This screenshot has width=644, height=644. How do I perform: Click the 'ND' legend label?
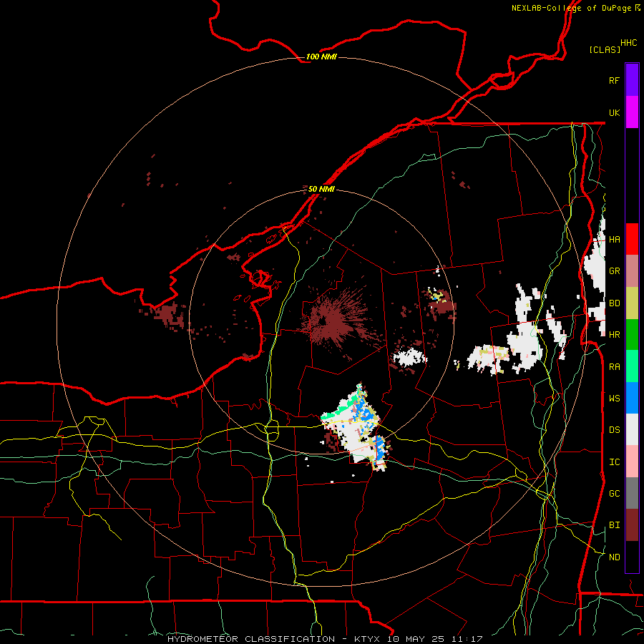pyautogui.click(x=614, y=557)
